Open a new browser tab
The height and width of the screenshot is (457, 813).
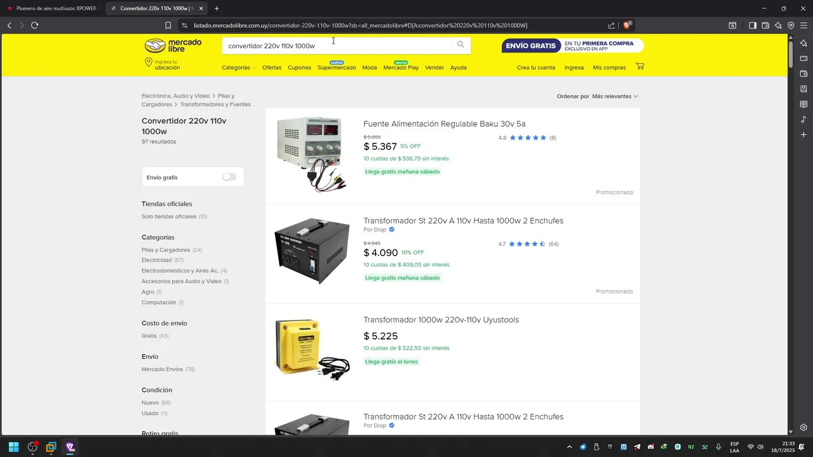coord(217,8)
